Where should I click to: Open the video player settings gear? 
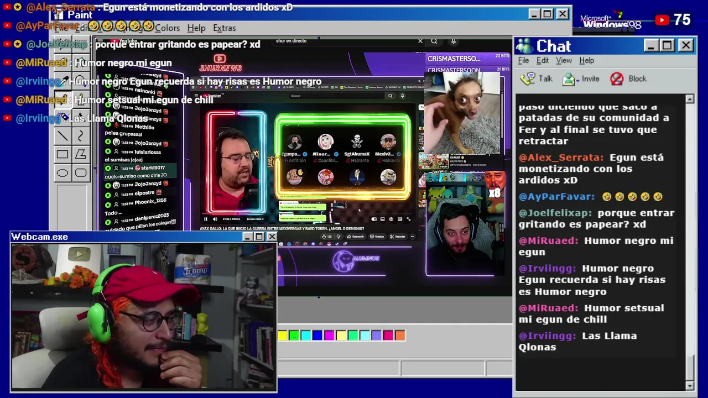391,219
